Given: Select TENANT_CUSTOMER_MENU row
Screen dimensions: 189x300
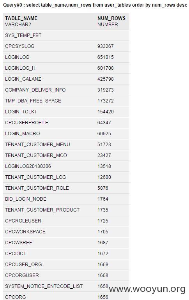Looking at the screenshot, I should coord(66,144).
